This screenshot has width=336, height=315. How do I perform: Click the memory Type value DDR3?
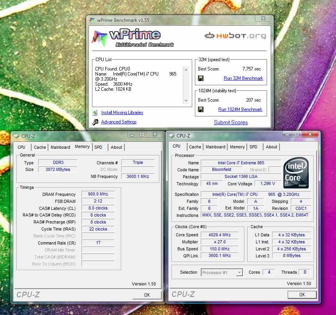[x=58, y=163]
